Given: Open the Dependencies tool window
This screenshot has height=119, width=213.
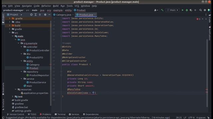Looking at the screenshot, I should point(91,114).
